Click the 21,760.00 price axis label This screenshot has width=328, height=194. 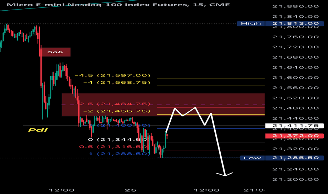click(296, 37)
